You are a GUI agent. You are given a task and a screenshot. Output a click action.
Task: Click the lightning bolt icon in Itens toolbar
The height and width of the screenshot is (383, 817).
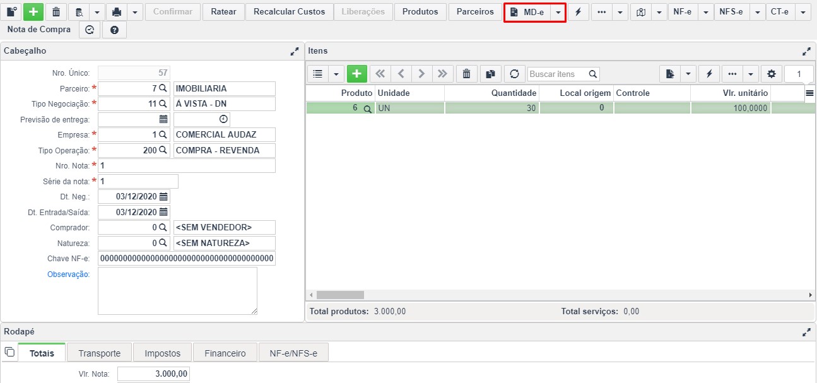click(x=709, y=74)
